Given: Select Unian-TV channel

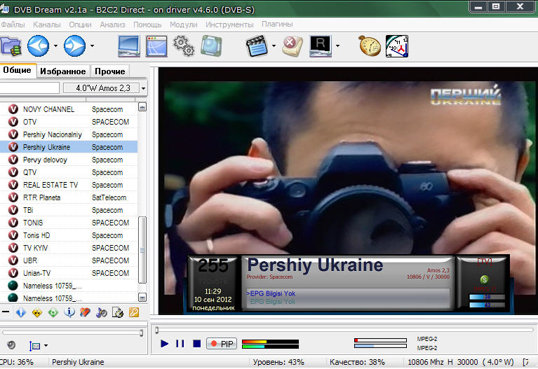Looking at the screenshot, I should (69, 273).
